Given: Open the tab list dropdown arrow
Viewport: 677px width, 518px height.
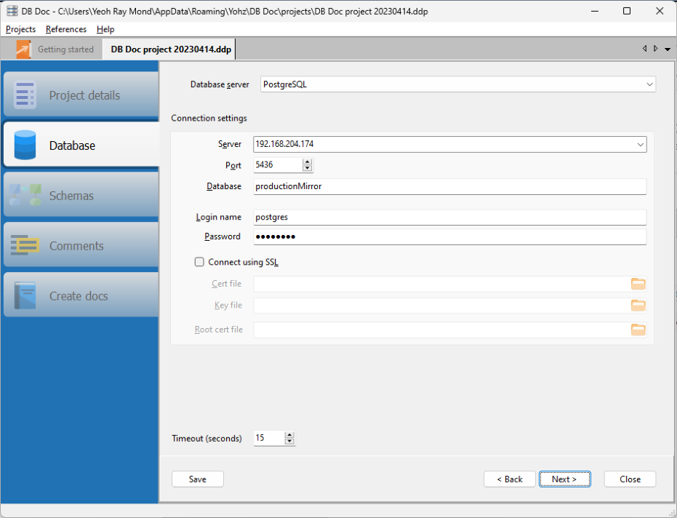Looking at the screenshot, I should pyautogui.click(x=668, y=49).
